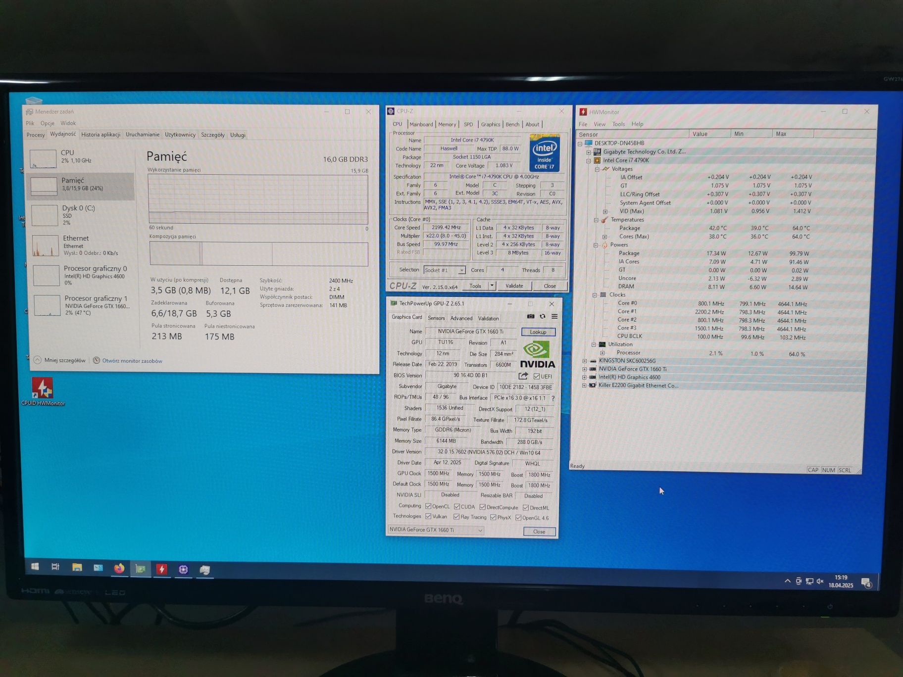Switch to the Mainboard tab in CPU-Z
Viewport: 903px width, 677px height.
tap(421, 124)
